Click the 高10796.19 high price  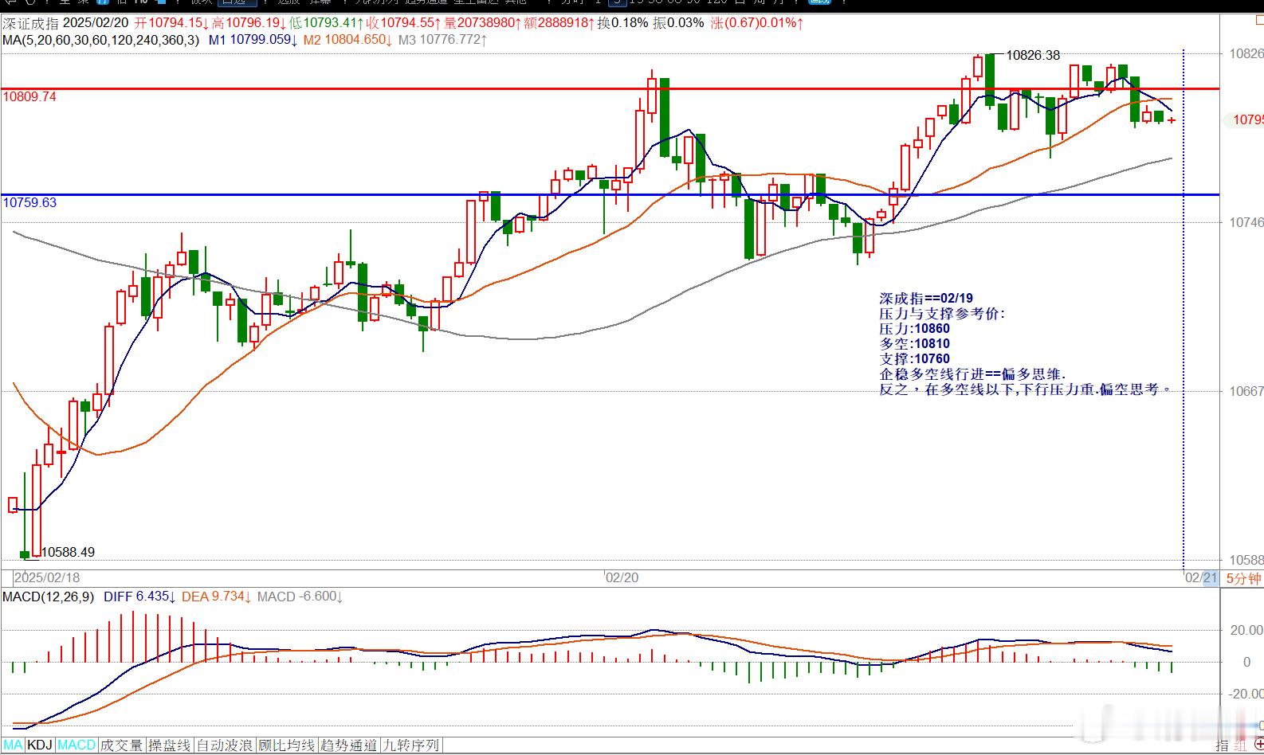click(249, 23)
